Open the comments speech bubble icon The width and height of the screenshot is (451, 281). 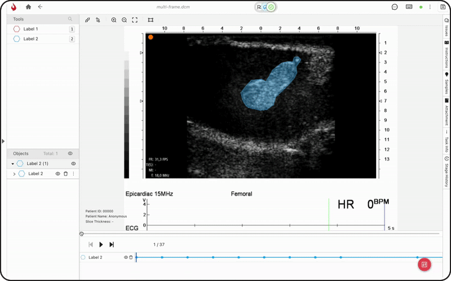pyautogui.click(x=395, y=7)
